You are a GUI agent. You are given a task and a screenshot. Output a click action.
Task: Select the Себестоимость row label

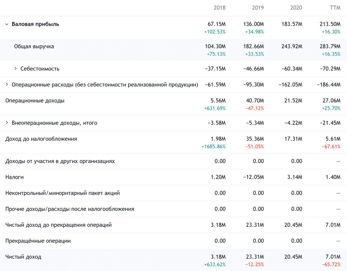pos(40,69)
